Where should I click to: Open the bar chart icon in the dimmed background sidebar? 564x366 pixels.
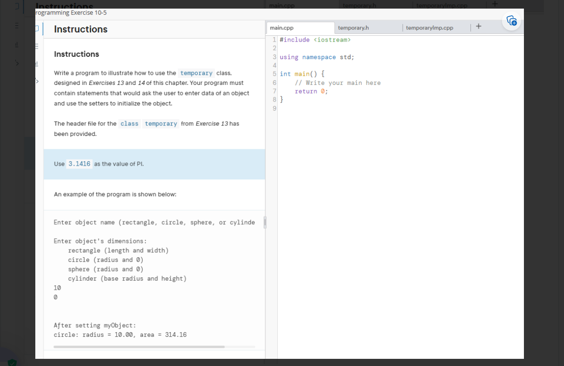tap(17, 45)
